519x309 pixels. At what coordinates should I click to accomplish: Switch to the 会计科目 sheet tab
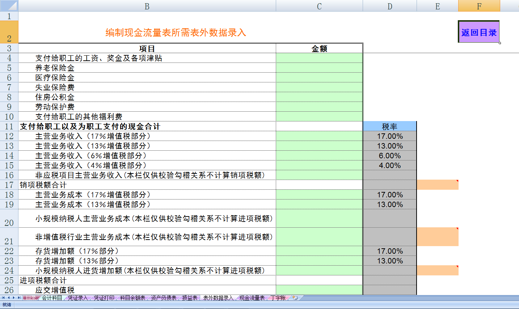click(x=52, y=298)
